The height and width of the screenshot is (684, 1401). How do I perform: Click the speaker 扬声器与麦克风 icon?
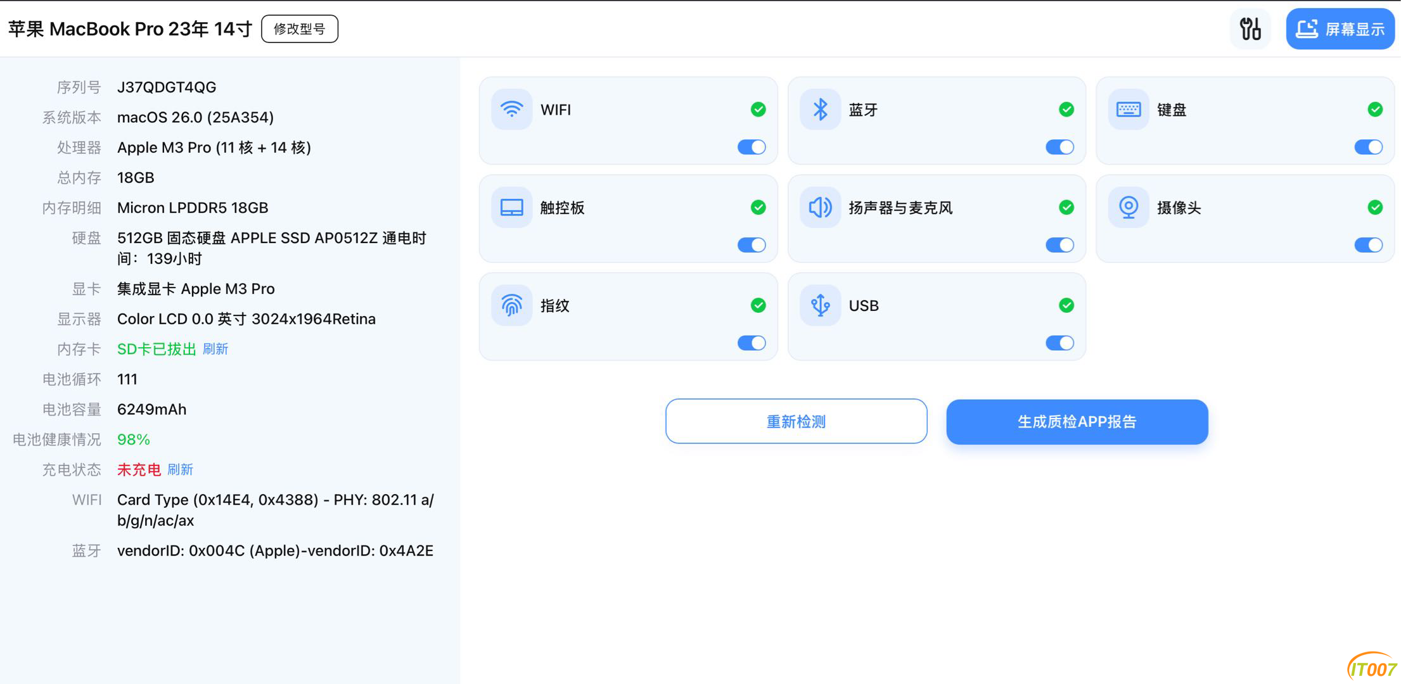pyautogui.click(x=820, y=208)
